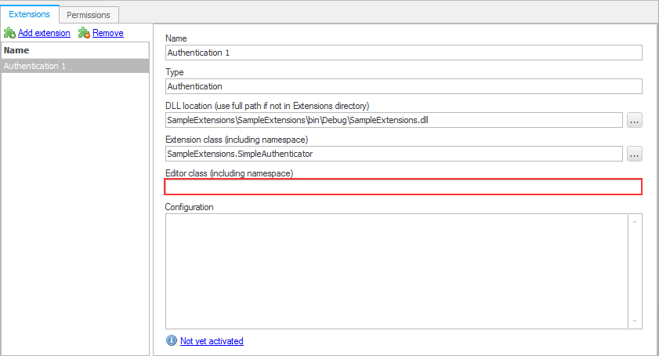Click the blue info icon near Not yet activated

[172, 340]
